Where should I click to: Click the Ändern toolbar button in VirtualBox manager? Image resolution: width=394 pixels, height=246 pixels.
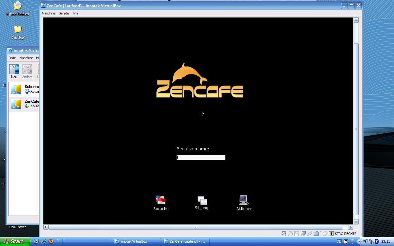27,71
